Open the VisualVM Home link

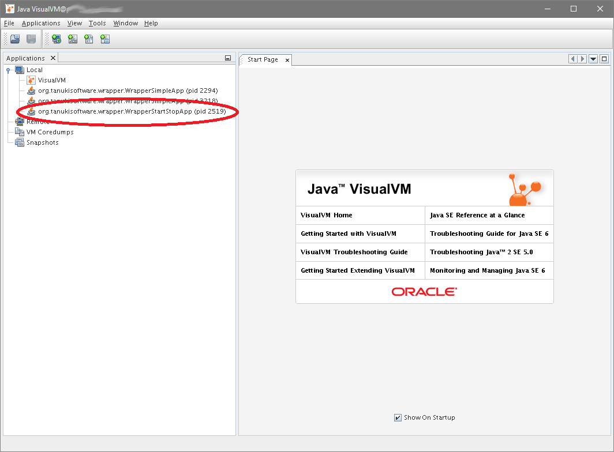tap(326, 215)
